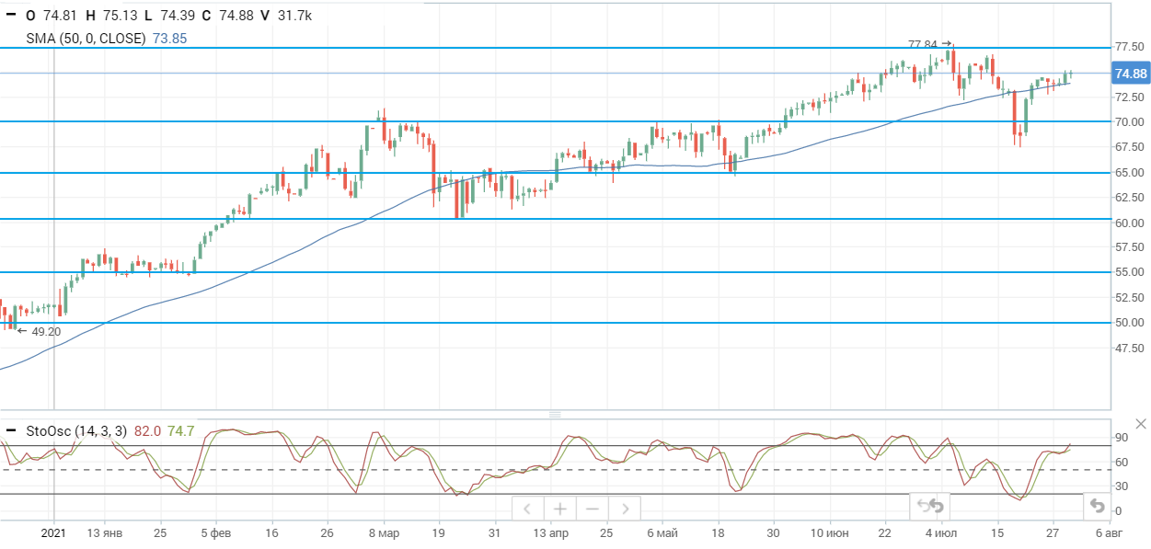The height and width of the screenshot is (549, 1151).
Task: Zoom in using the plus button
Action: tap(559, 508)
